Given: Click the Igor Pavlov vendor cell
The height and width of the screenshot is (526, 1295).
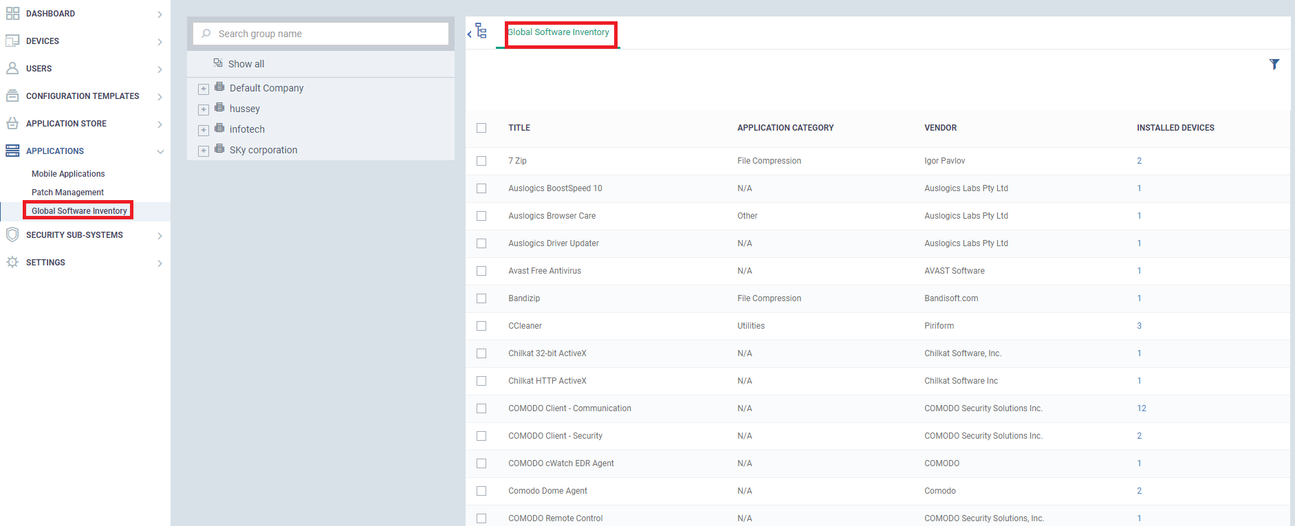Looking at the screenshot, I should 944,161.
